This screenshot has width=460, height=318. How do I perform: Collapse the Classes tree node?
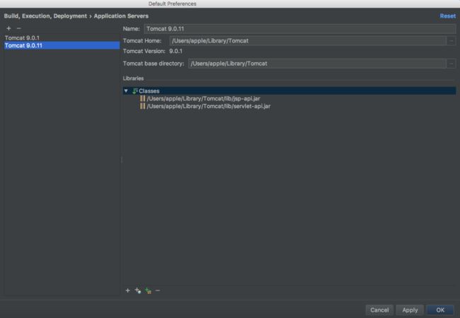click(x=126, y=90)
